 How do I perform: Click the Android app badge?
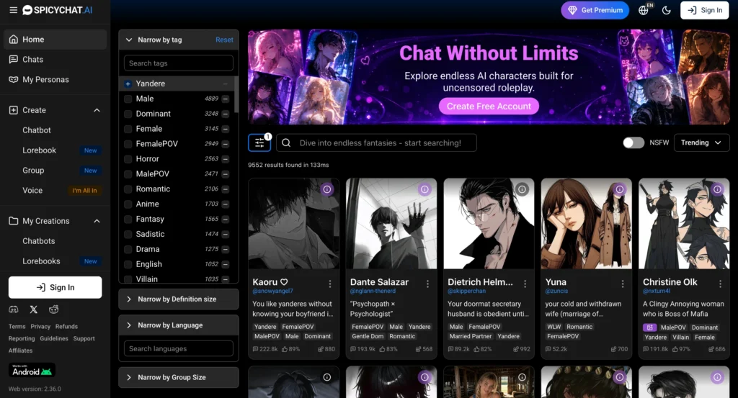tap(32, 370)
